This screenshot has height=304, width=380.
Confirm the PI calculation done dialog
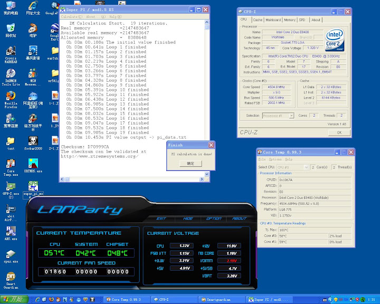click(191, 164)
